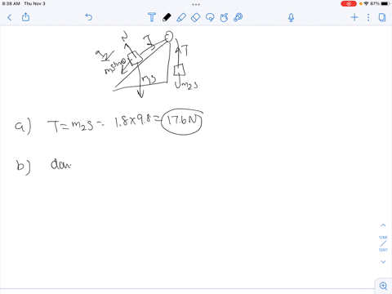Jump to next page using down chevron
392x294 pixels.
point(383,261)
